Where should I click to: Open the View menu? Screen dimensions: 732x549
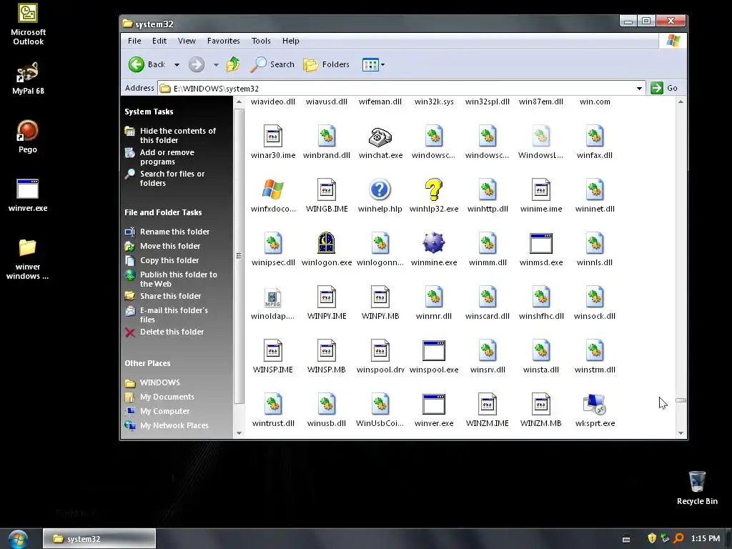tap(187, 41)
